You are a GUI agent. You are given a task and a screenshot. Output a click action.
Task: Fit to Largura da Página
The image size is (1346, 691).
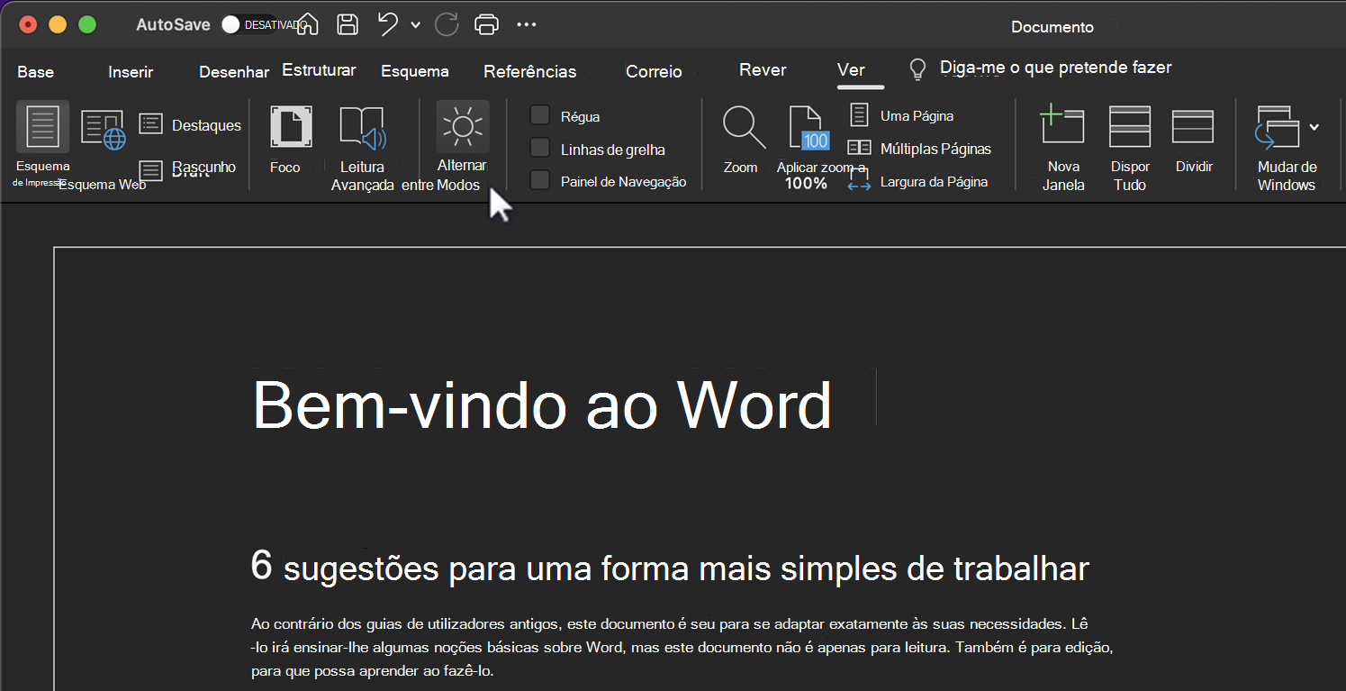pos(917,181)
